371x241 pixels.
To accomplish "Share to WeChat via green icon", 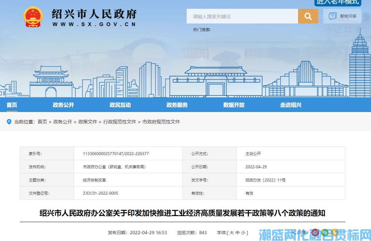I will [325, 232].
